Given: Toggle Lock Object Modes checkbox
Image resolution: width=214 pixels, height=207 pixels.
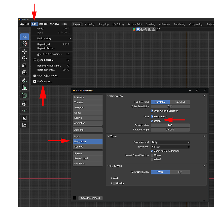Looking at the screenshot, I should 34,76.
